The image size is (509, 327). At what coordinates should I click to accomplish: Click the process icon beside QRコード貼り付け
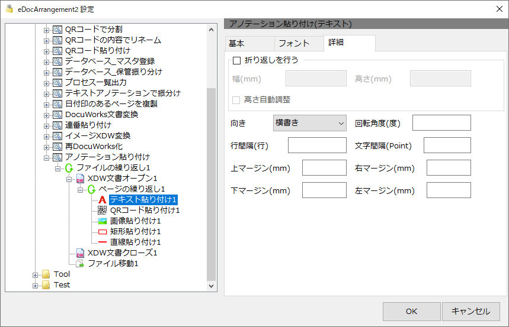pos(57,51)
